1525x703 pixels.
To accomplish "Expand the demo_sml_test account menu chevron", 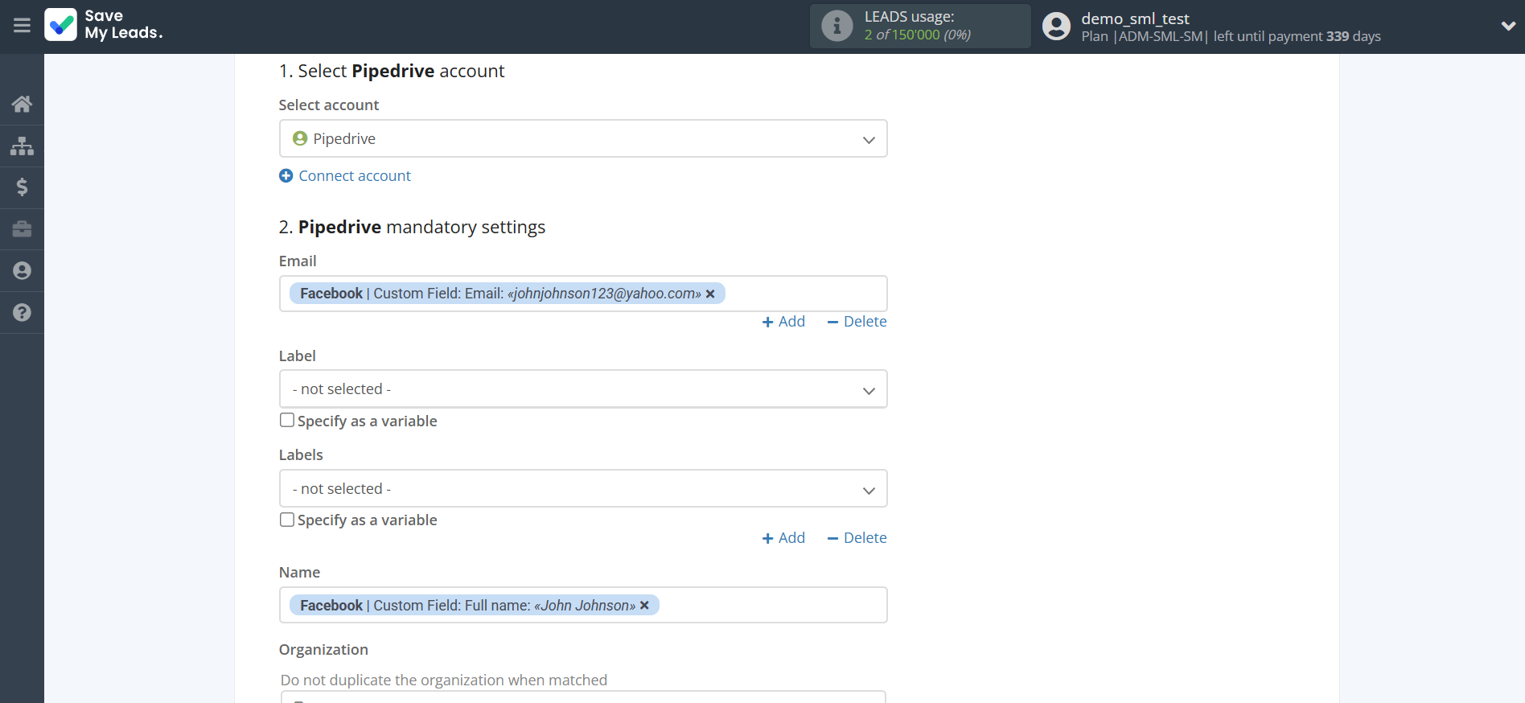I will (1507, 27).
